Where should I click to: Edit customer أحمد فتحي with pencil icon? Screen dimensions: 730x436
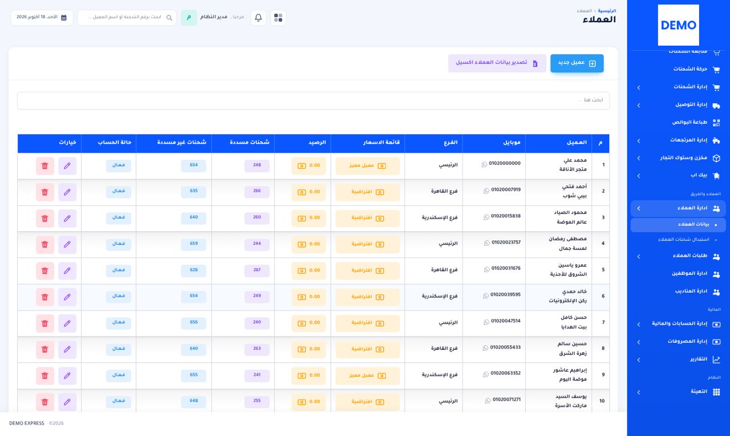click(67, 192)
